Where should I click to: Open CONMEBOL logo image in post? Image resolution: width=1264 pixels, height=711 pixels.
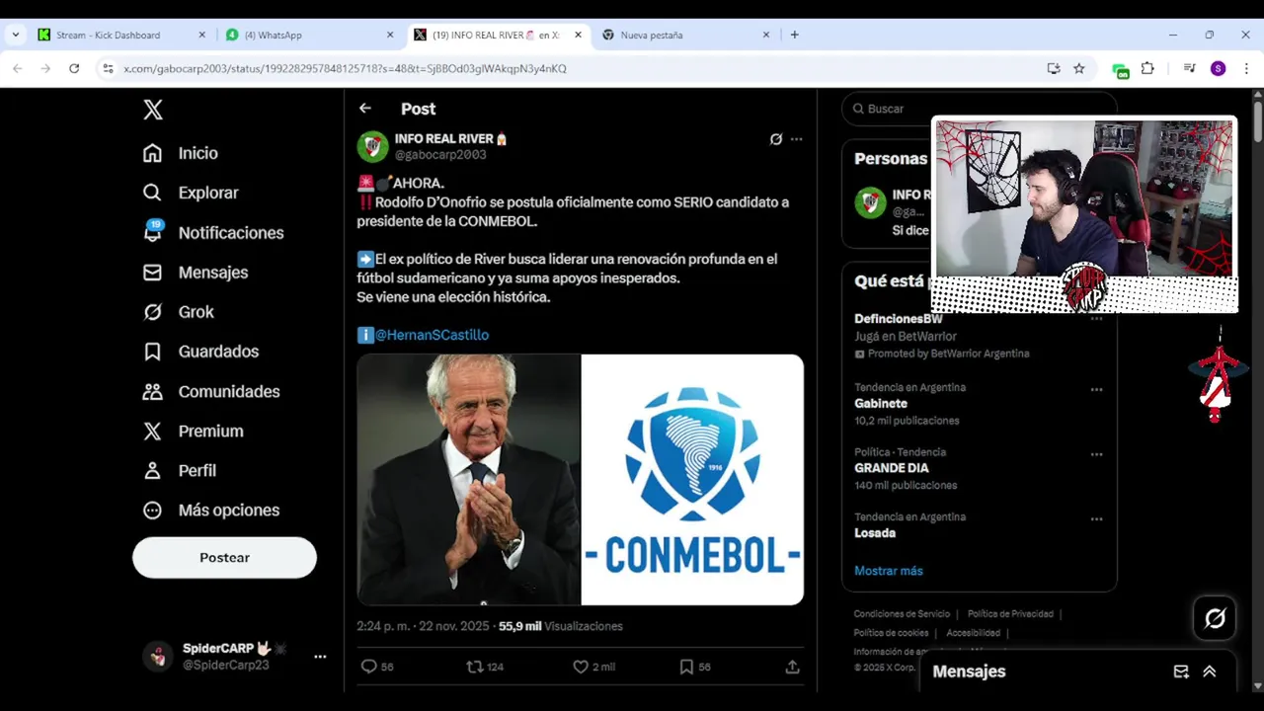(x=692, y=479)
